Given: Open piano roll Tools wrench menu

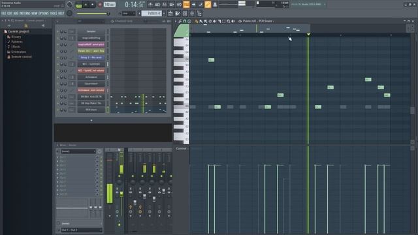Looking at the screenshot, I should click(x=180, y=21).
